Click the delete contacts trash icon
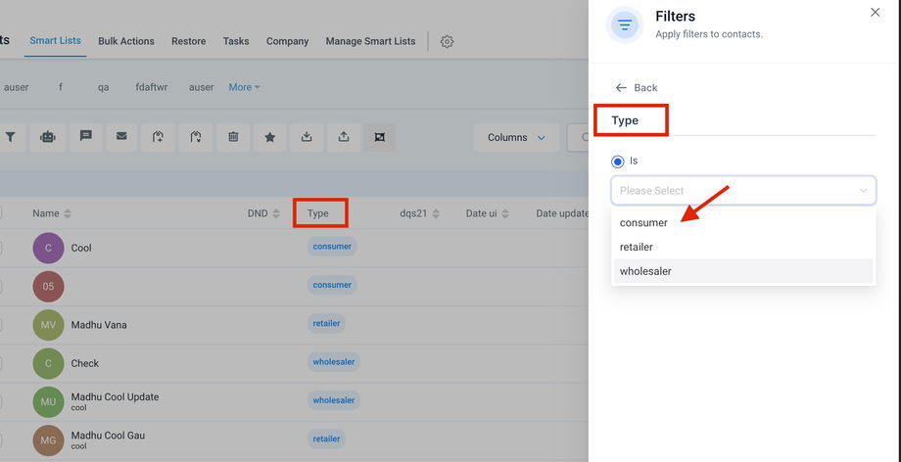901x462 pixels. click(233, 137)
